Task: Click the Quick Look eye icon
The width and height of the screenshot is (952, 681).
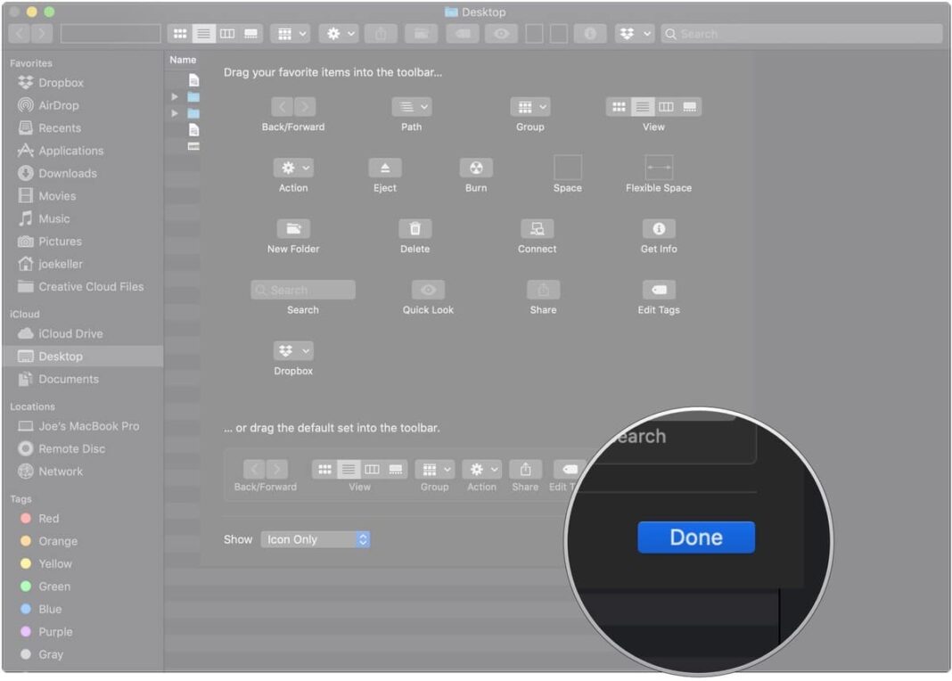Action: tap(428, 290)
